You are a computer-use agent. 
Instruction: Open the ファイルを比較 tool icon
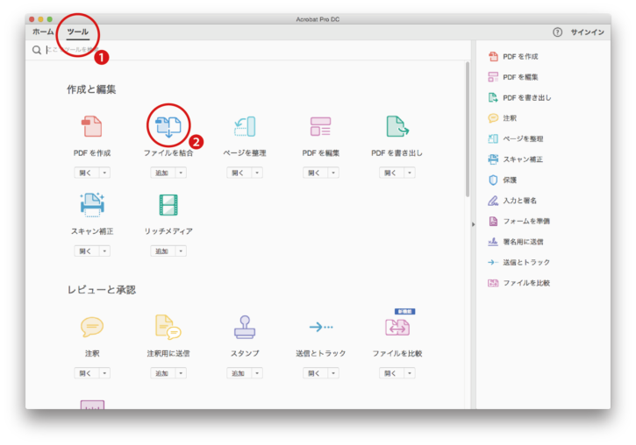[x=397, y=328]
